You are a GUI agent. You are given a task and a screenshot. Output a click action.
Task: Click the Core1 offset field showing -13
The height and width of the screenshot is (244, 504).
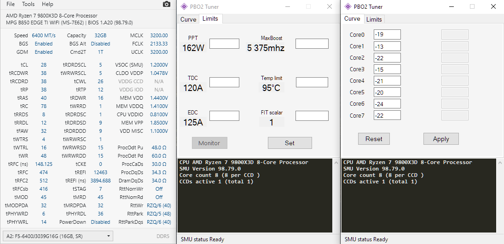(388, 46)
